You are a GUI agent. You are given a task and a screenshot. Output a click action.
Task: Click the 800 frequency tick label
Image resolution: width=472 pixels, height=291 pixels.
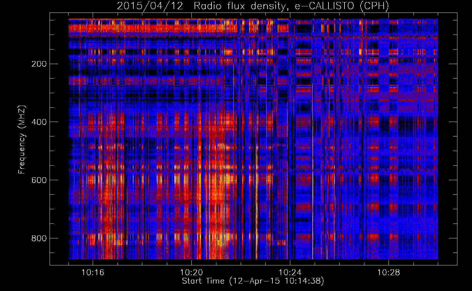coord(39,238)
